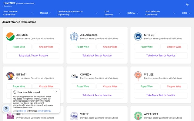194x121 pixels.
Task: Expand Graduate Aptitude Test in Engineering chevron
Action: click(97, 13)
